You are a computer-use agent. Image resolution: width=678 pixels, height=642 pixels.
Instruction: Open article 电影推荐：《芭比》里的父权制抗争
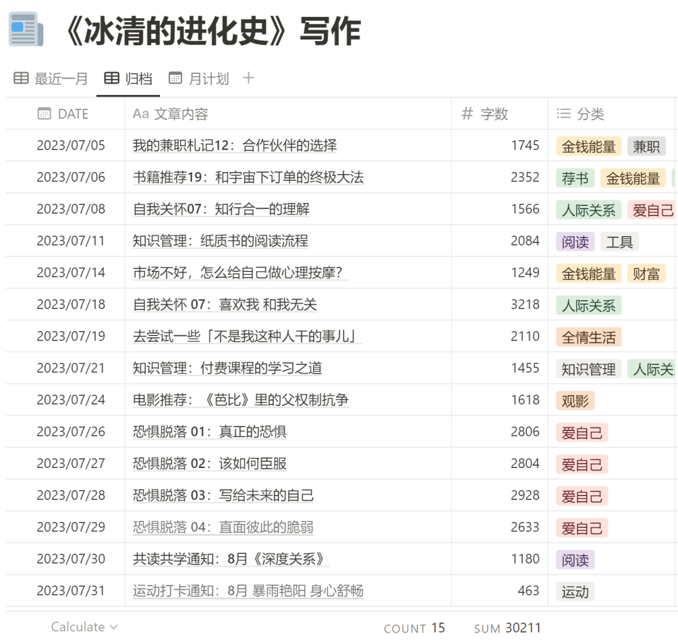click(240, 400)
